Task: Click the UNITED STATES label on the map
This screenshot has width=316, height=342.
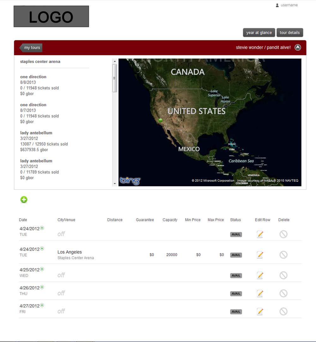Action: pyautogui.click(x=197, y=111)
